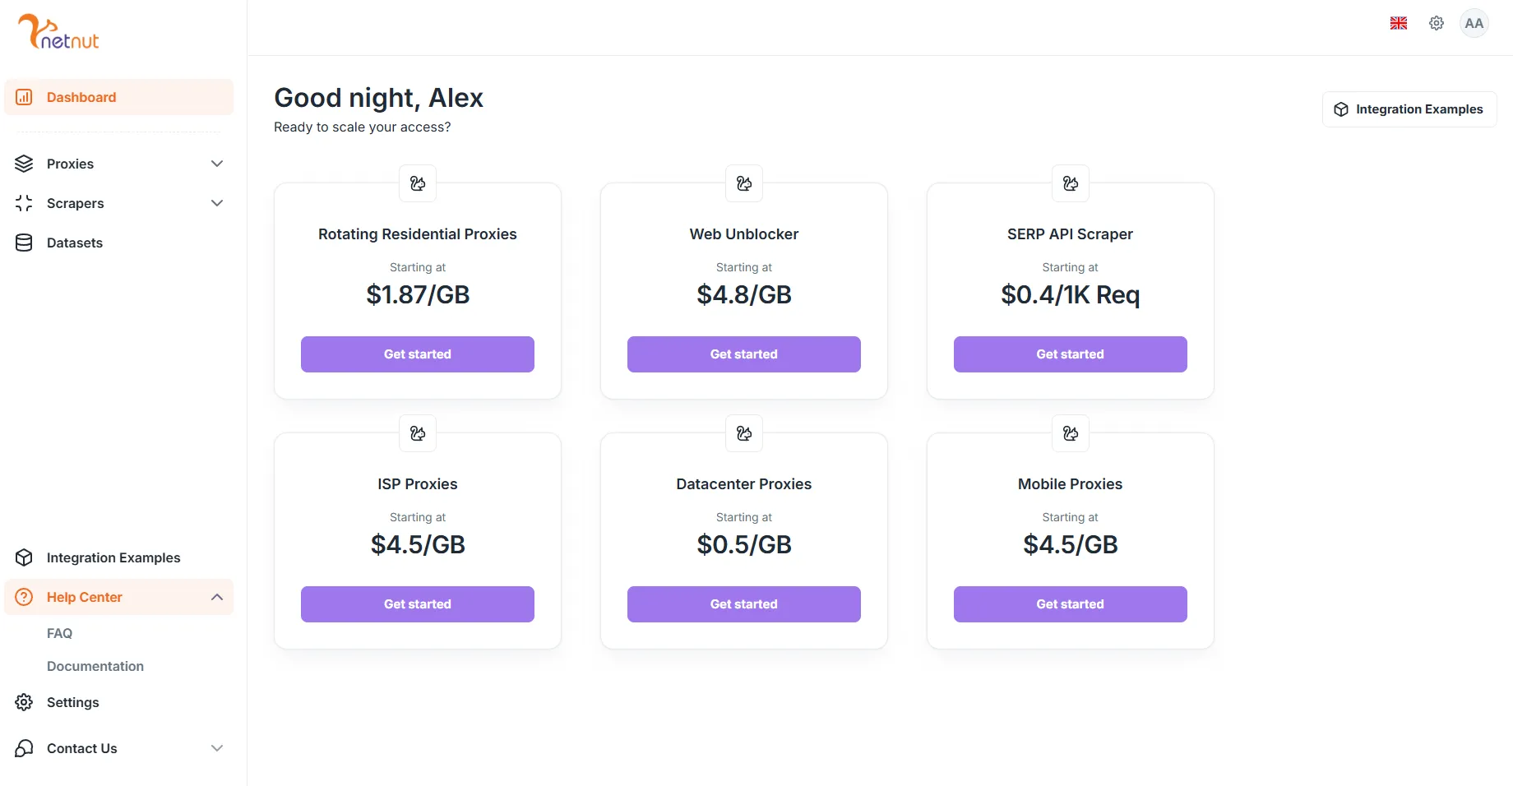Click Get started for Datacenter Proxies
This screenshot has height=786, width=1513.
coord(743,604)
